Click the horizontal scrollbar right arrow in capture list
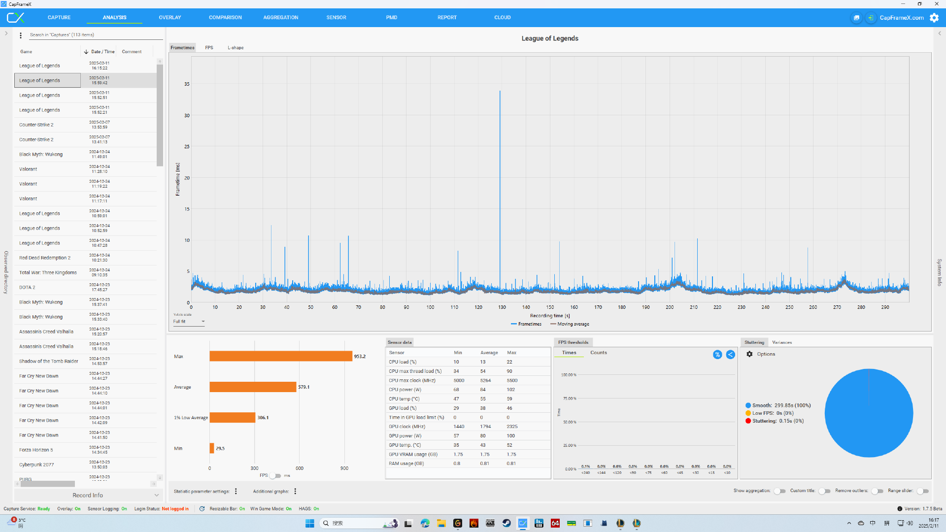 coord(153,484)
